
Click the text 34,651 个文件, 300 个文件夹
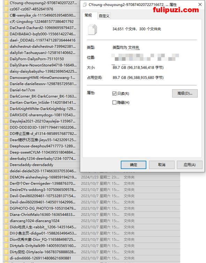coord(137,29)
